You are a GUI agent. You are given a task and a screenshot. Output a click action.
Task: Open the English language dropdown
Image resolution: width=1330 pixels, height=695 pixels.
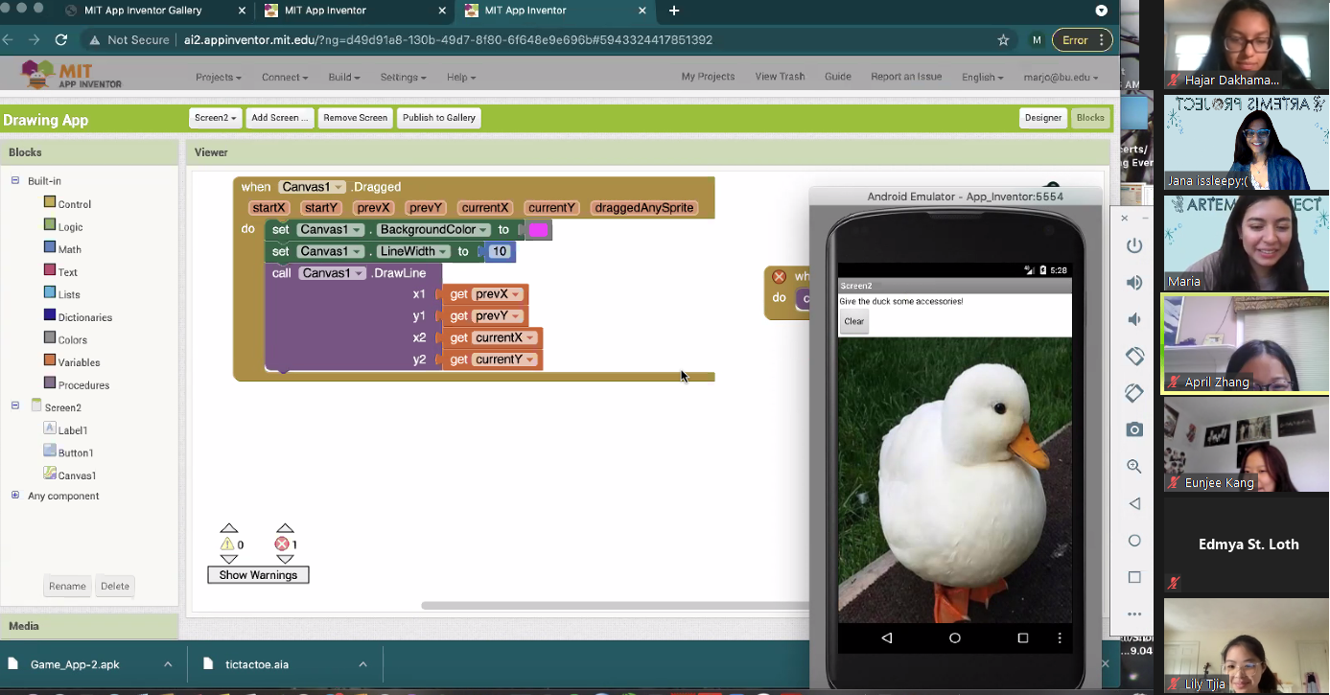pyautogui.click(x=982, y=77)
